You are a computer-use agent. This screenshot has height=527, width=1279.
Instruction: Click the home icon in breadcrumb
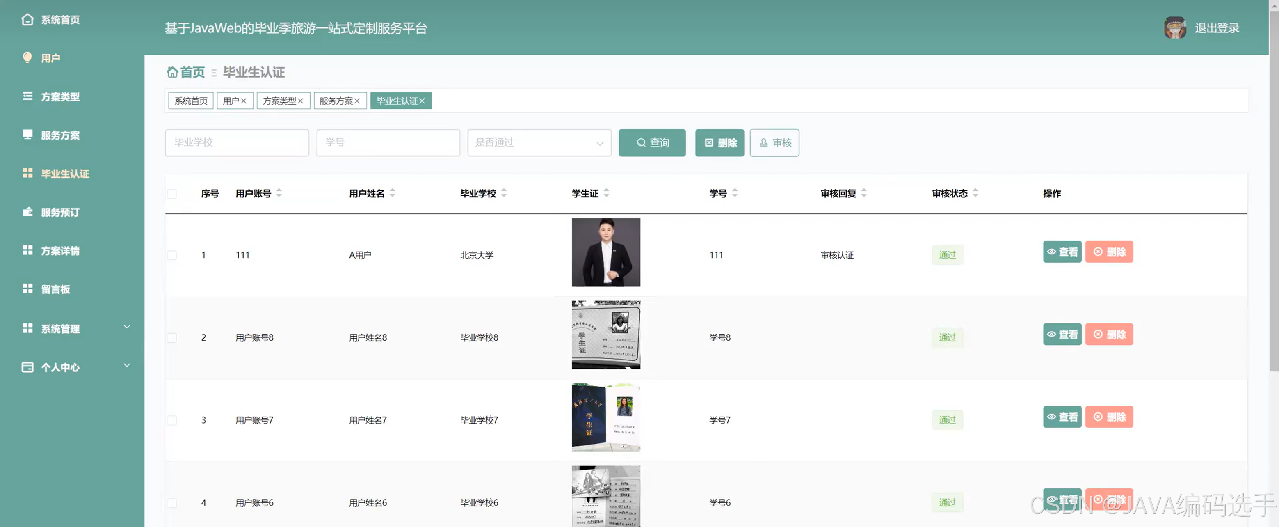click(x=172, y=73)
